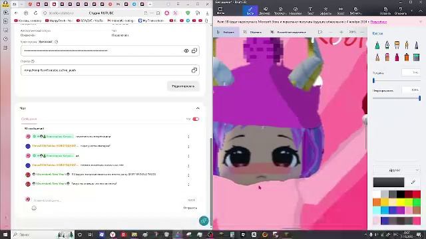The height and width of the screenshot is (239, 426).
Task: Copy the stream key
Action: point(194,50)
